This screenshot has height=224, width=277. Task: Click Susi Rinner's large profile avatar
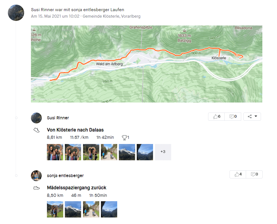(16, 13)
